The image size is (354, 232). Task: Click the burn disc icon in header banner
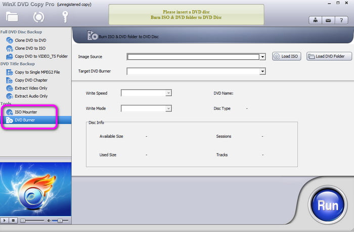click(92, 35)
